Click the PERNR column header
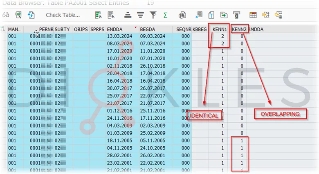The width and height of the screenshot is (319, 174). pyautogui.click(x=46, y=29)
